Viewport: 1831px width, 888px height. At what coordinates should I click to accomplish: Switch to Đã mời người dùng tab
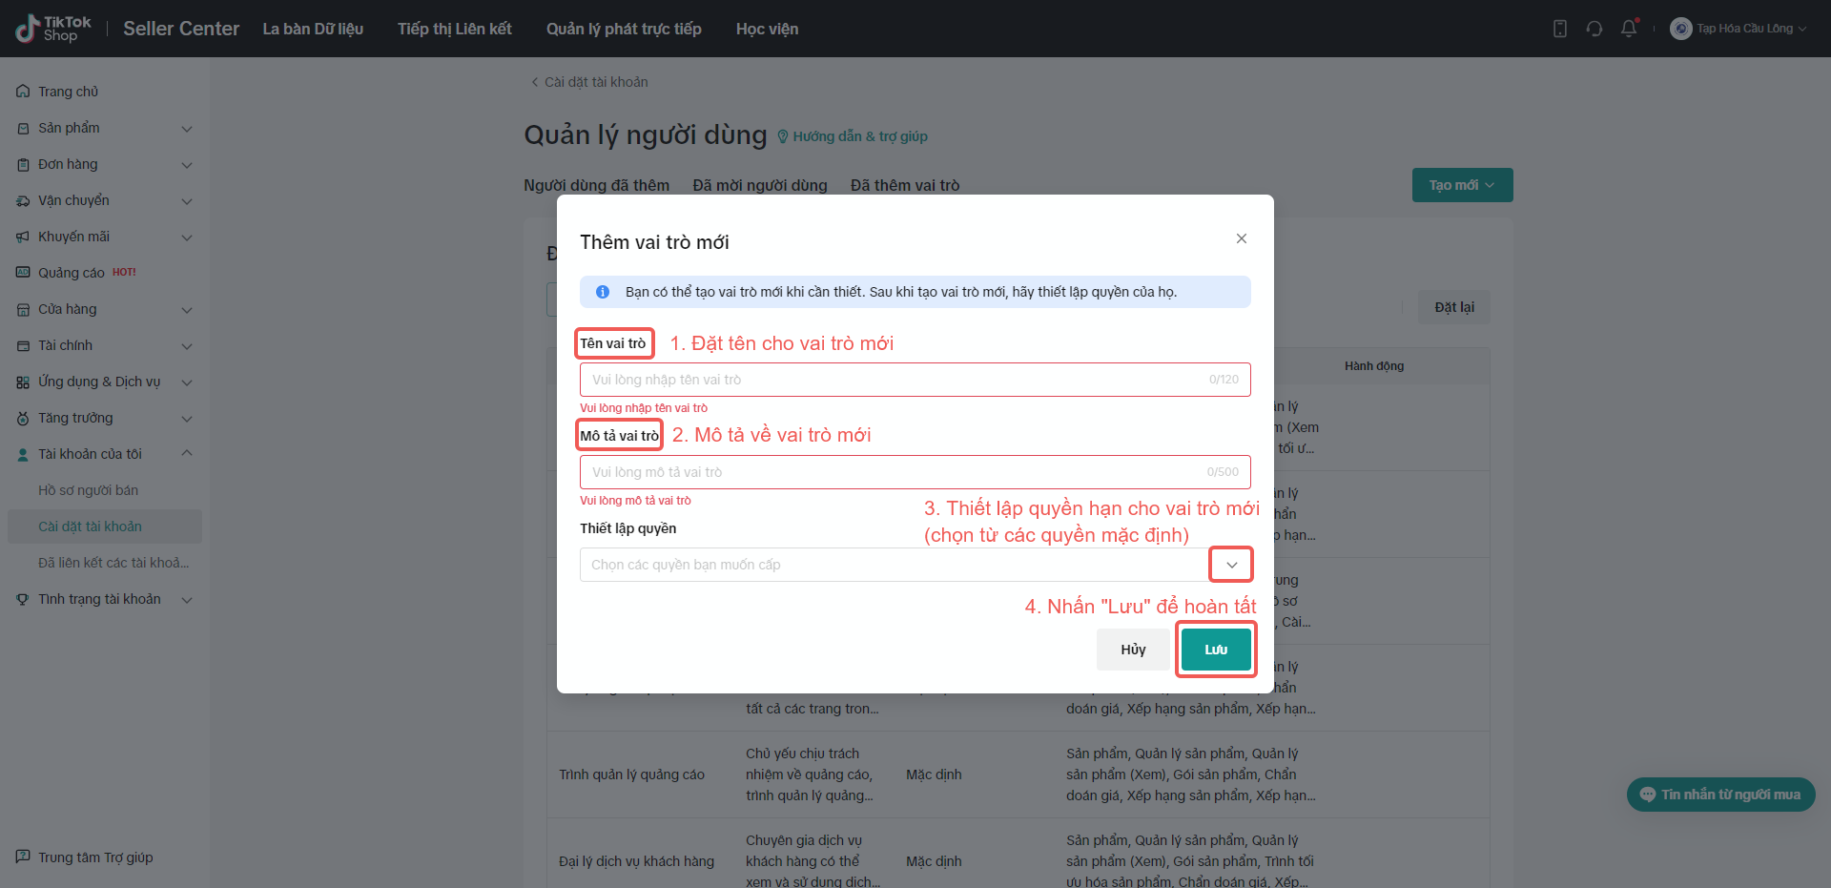[x=760, y=185]
